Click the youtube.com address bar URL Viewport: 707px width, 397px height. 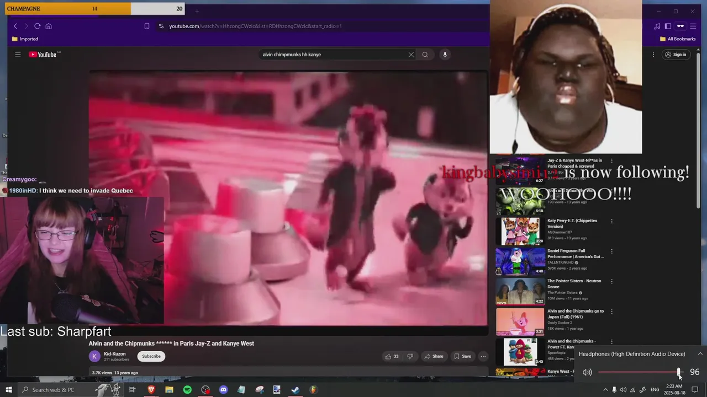click(x=255, y=26)
